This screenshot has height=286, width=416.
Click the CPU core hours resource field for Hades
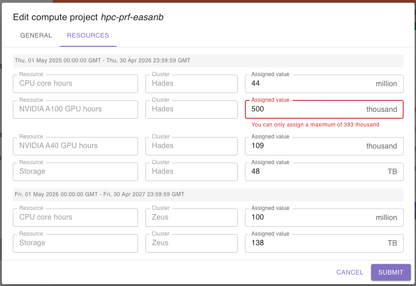[x=75, y=84]
